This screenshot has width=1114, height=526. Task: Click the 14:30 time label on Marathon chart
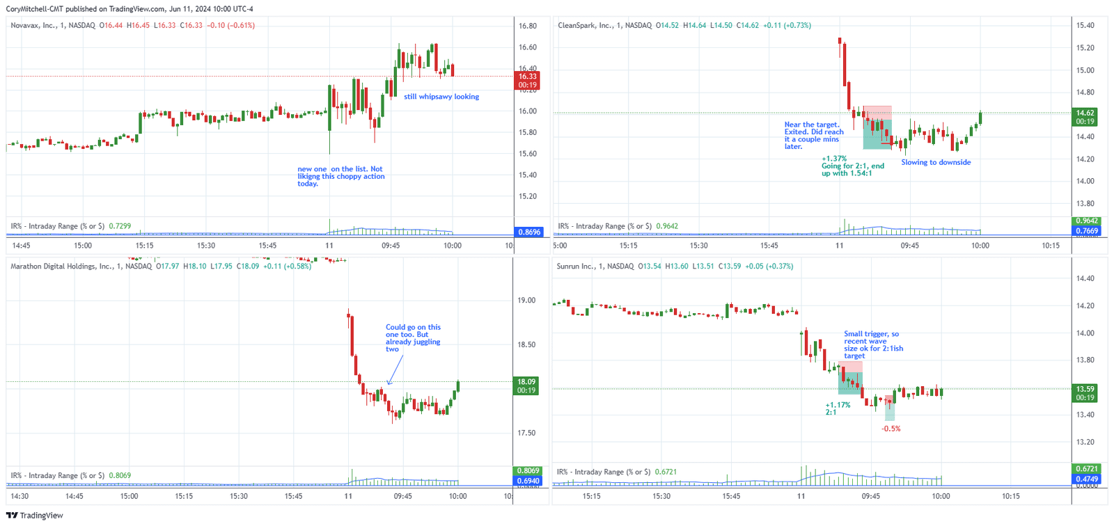point(19,496)
